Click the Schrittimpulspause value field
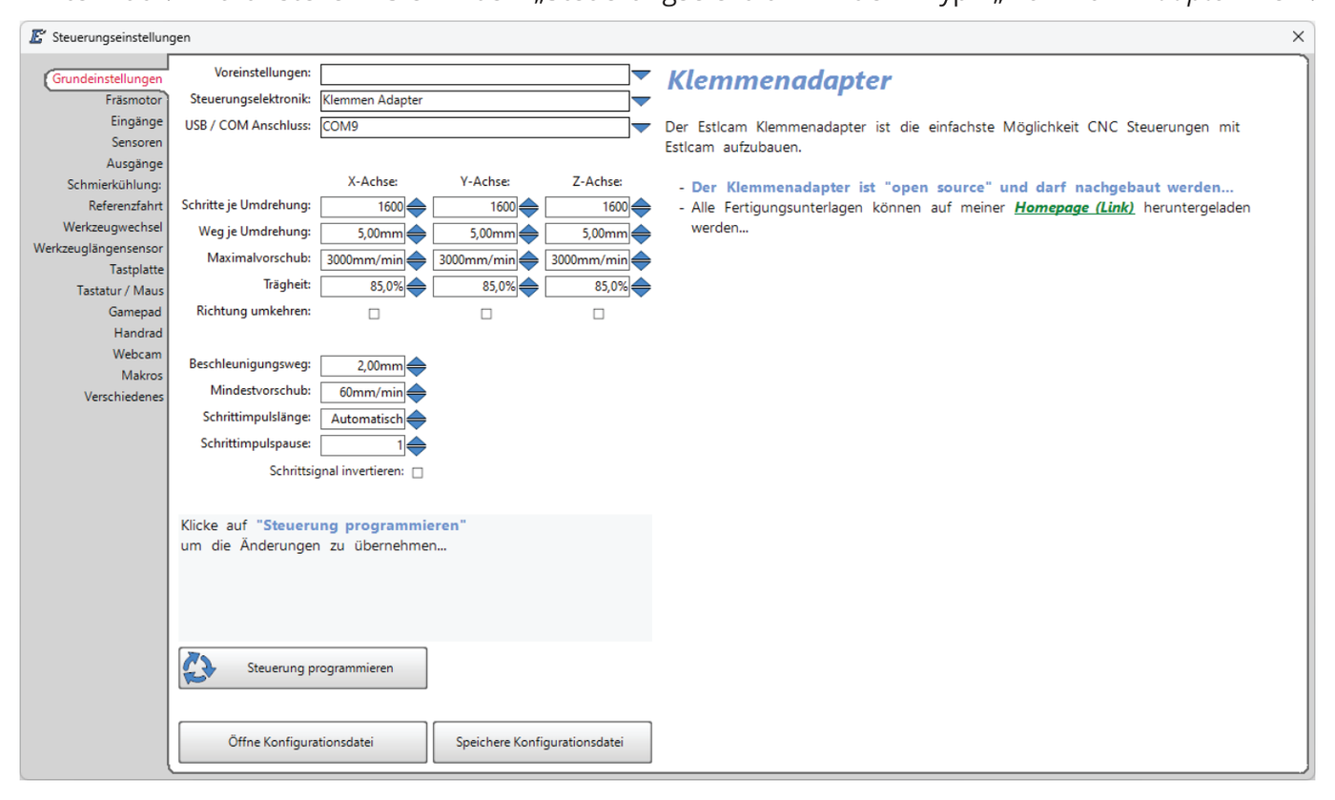The height and width of the screenshot is (800, 1335). coord(363,446)
